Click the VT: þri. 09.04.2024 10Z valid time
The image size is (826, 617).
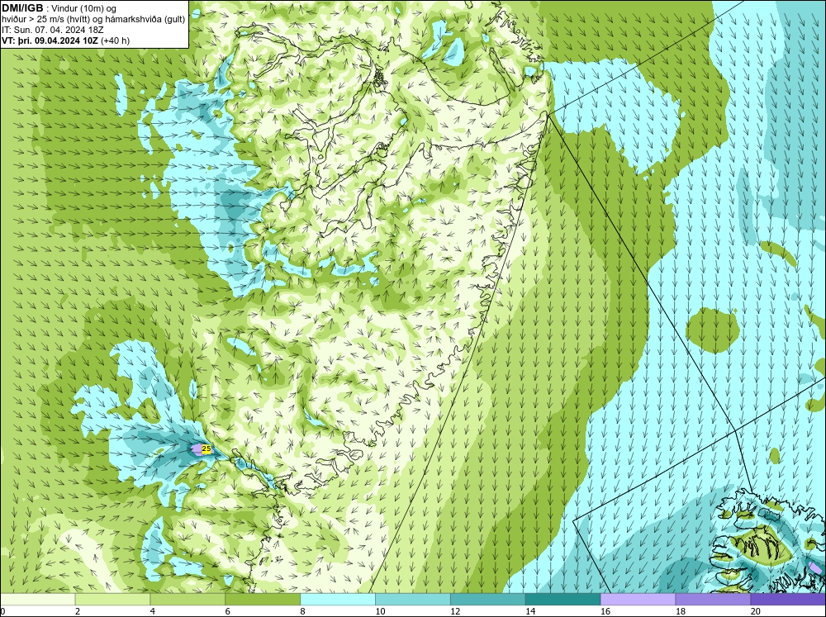point(50,40)
